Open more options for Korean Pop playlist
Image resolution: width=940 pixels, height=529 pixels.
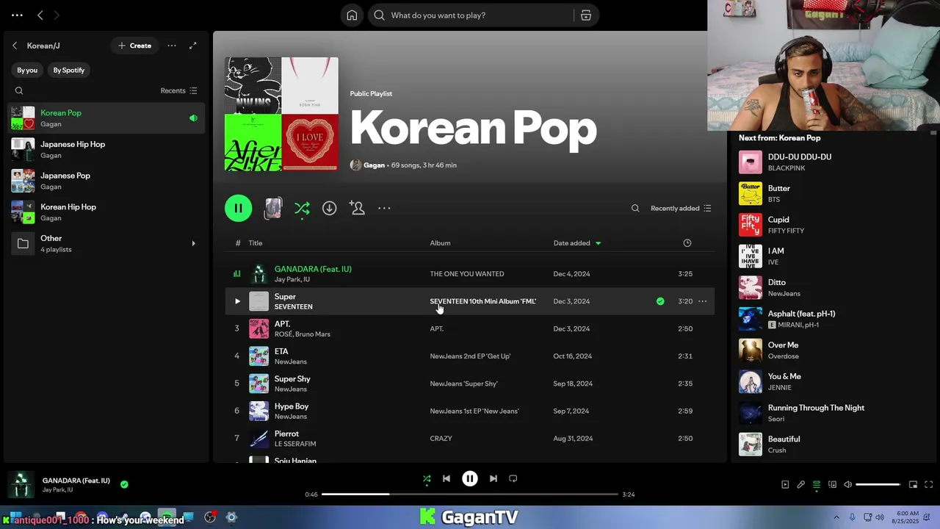[x=384, y=209]
